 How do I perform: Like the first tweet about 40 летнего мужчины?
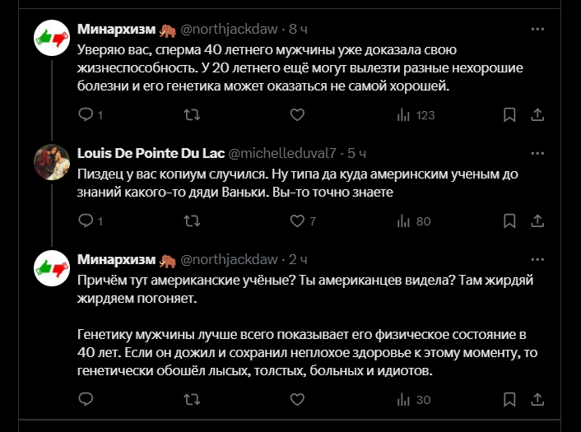297,115
